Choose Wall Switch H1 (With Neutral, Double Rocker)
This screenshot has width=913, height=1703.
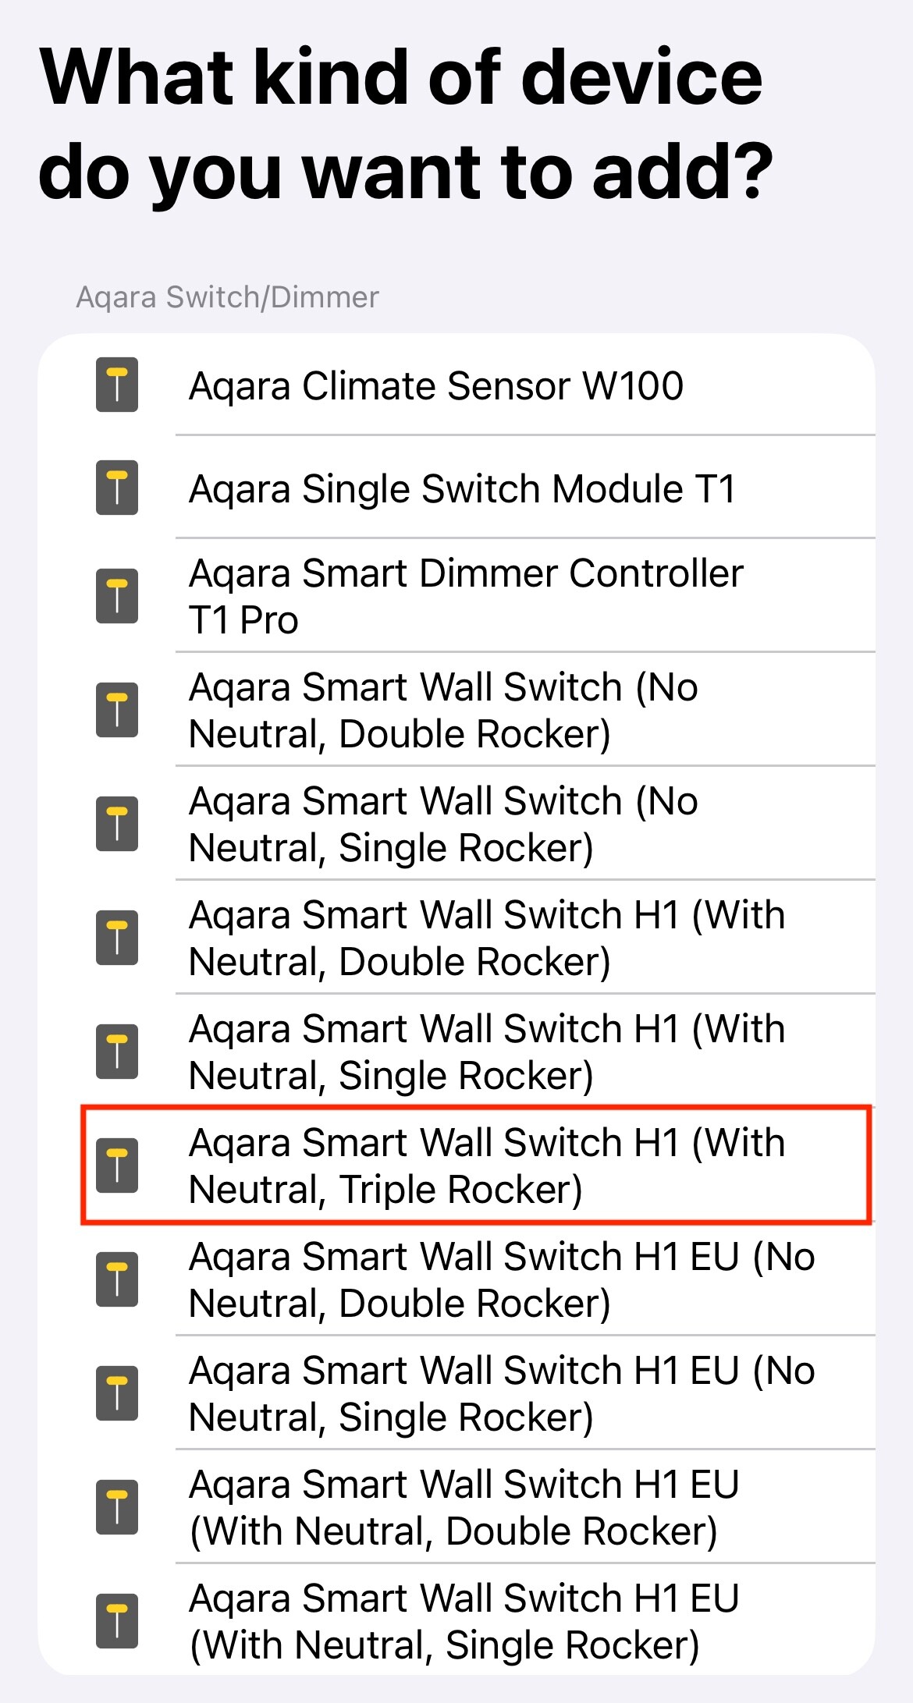(x=456, y=938)
